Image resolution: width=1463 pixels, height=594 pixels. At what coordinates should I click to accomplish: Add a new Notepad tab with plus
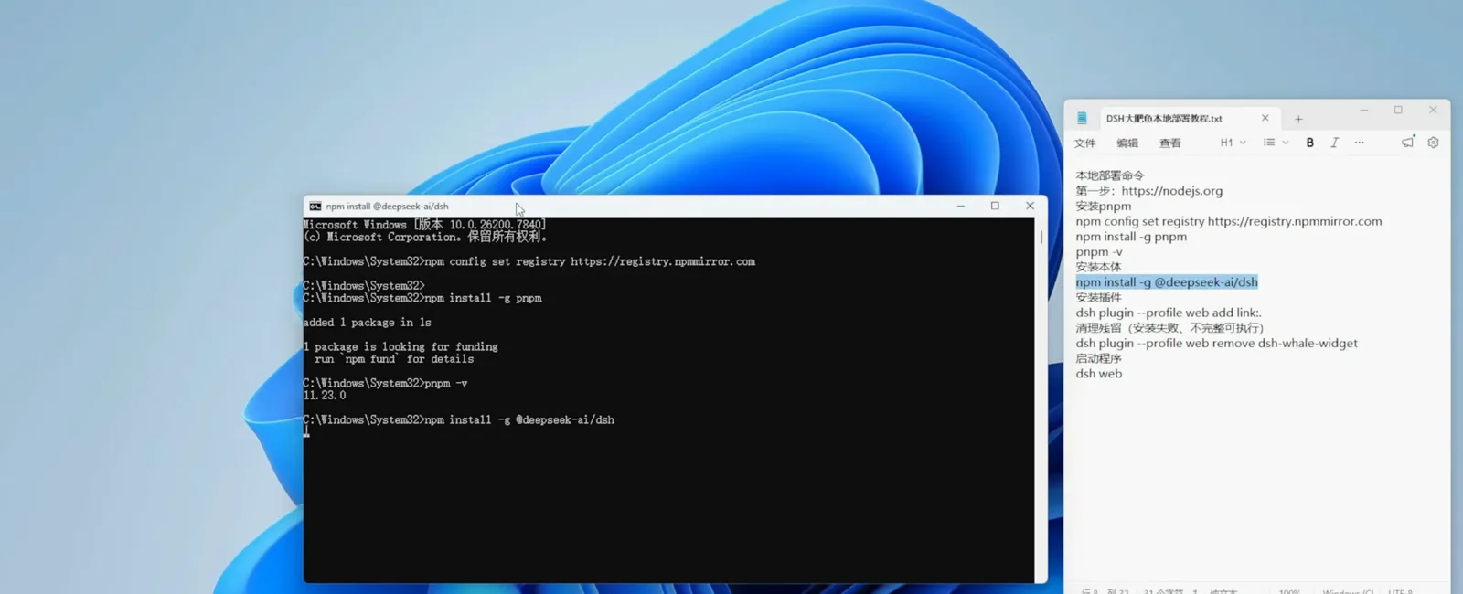point(1298,119)
